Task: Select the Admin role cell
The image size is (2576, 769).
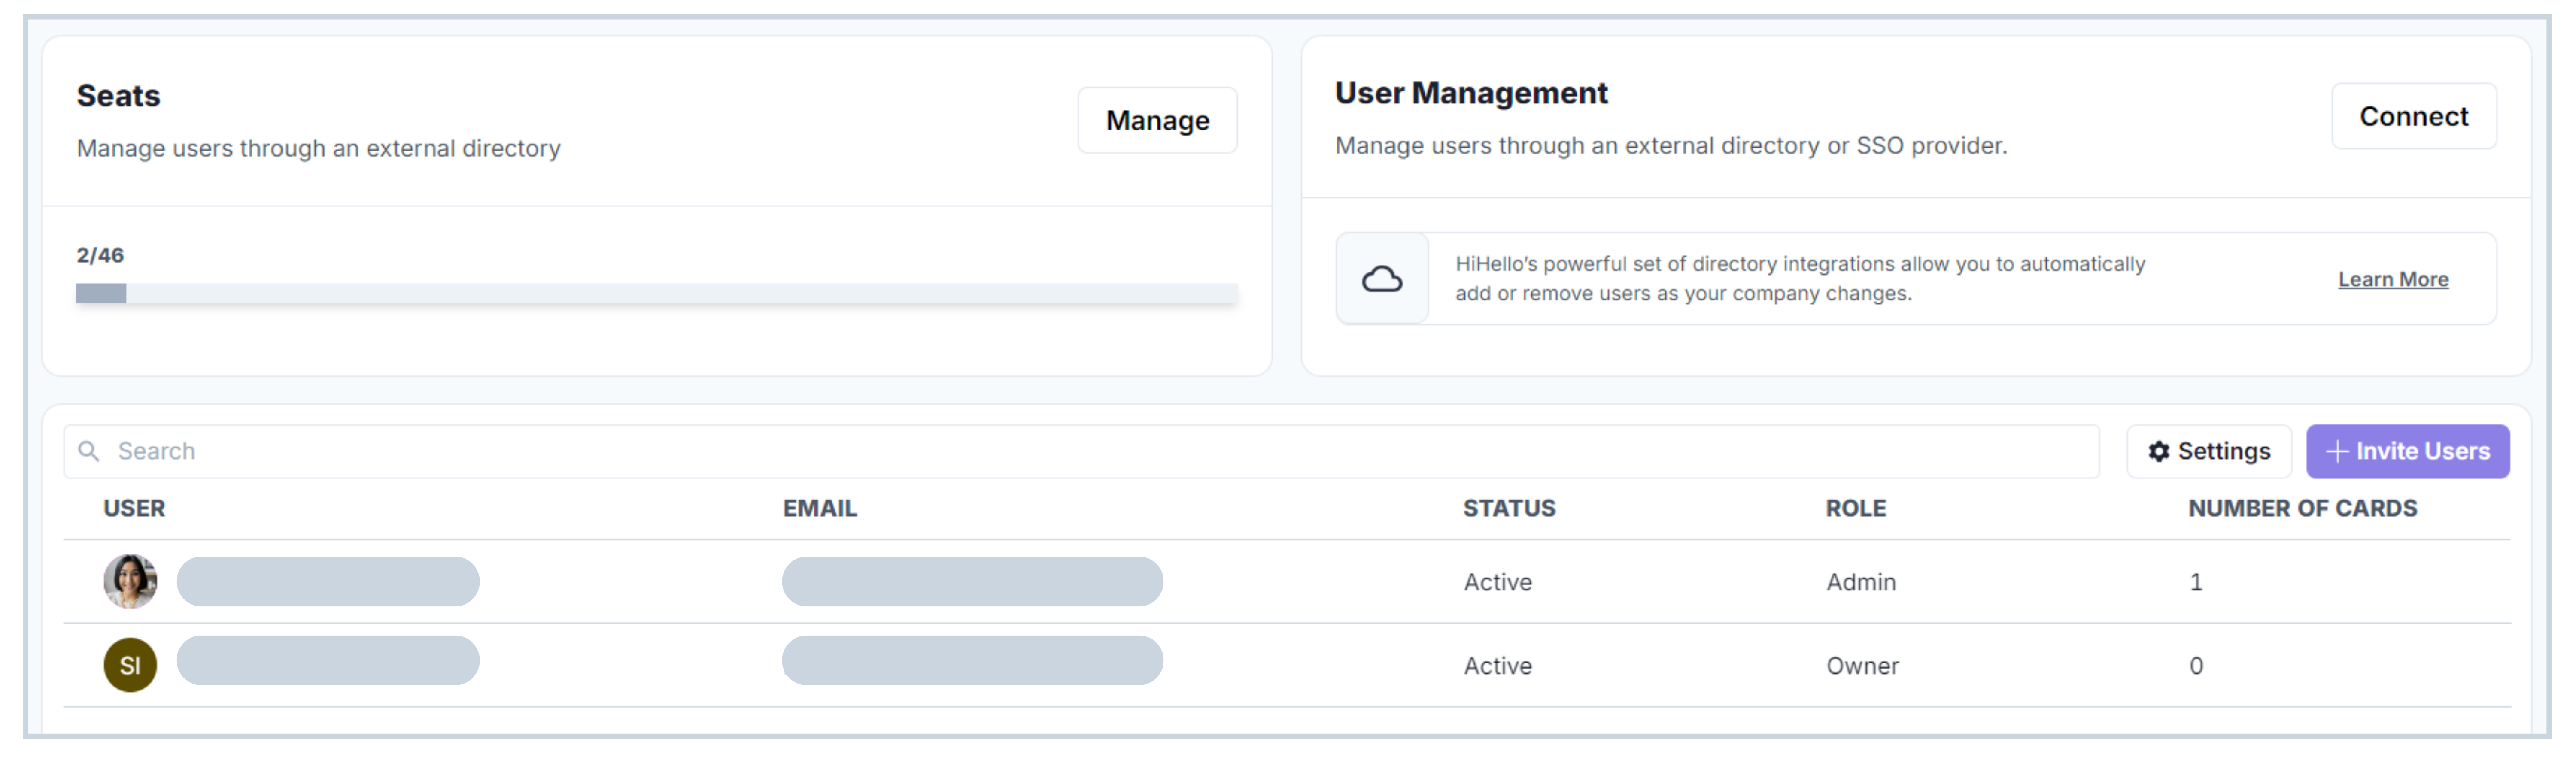Action: [1861, 582]
